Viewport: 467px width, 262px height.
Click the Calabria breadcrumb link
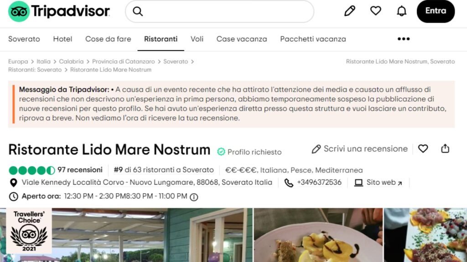point(71,61)
